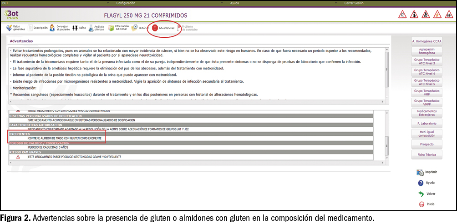Screen dimensions: 457x224
Task: Click the red Advertencias exclamation icon
Action: 155,28
